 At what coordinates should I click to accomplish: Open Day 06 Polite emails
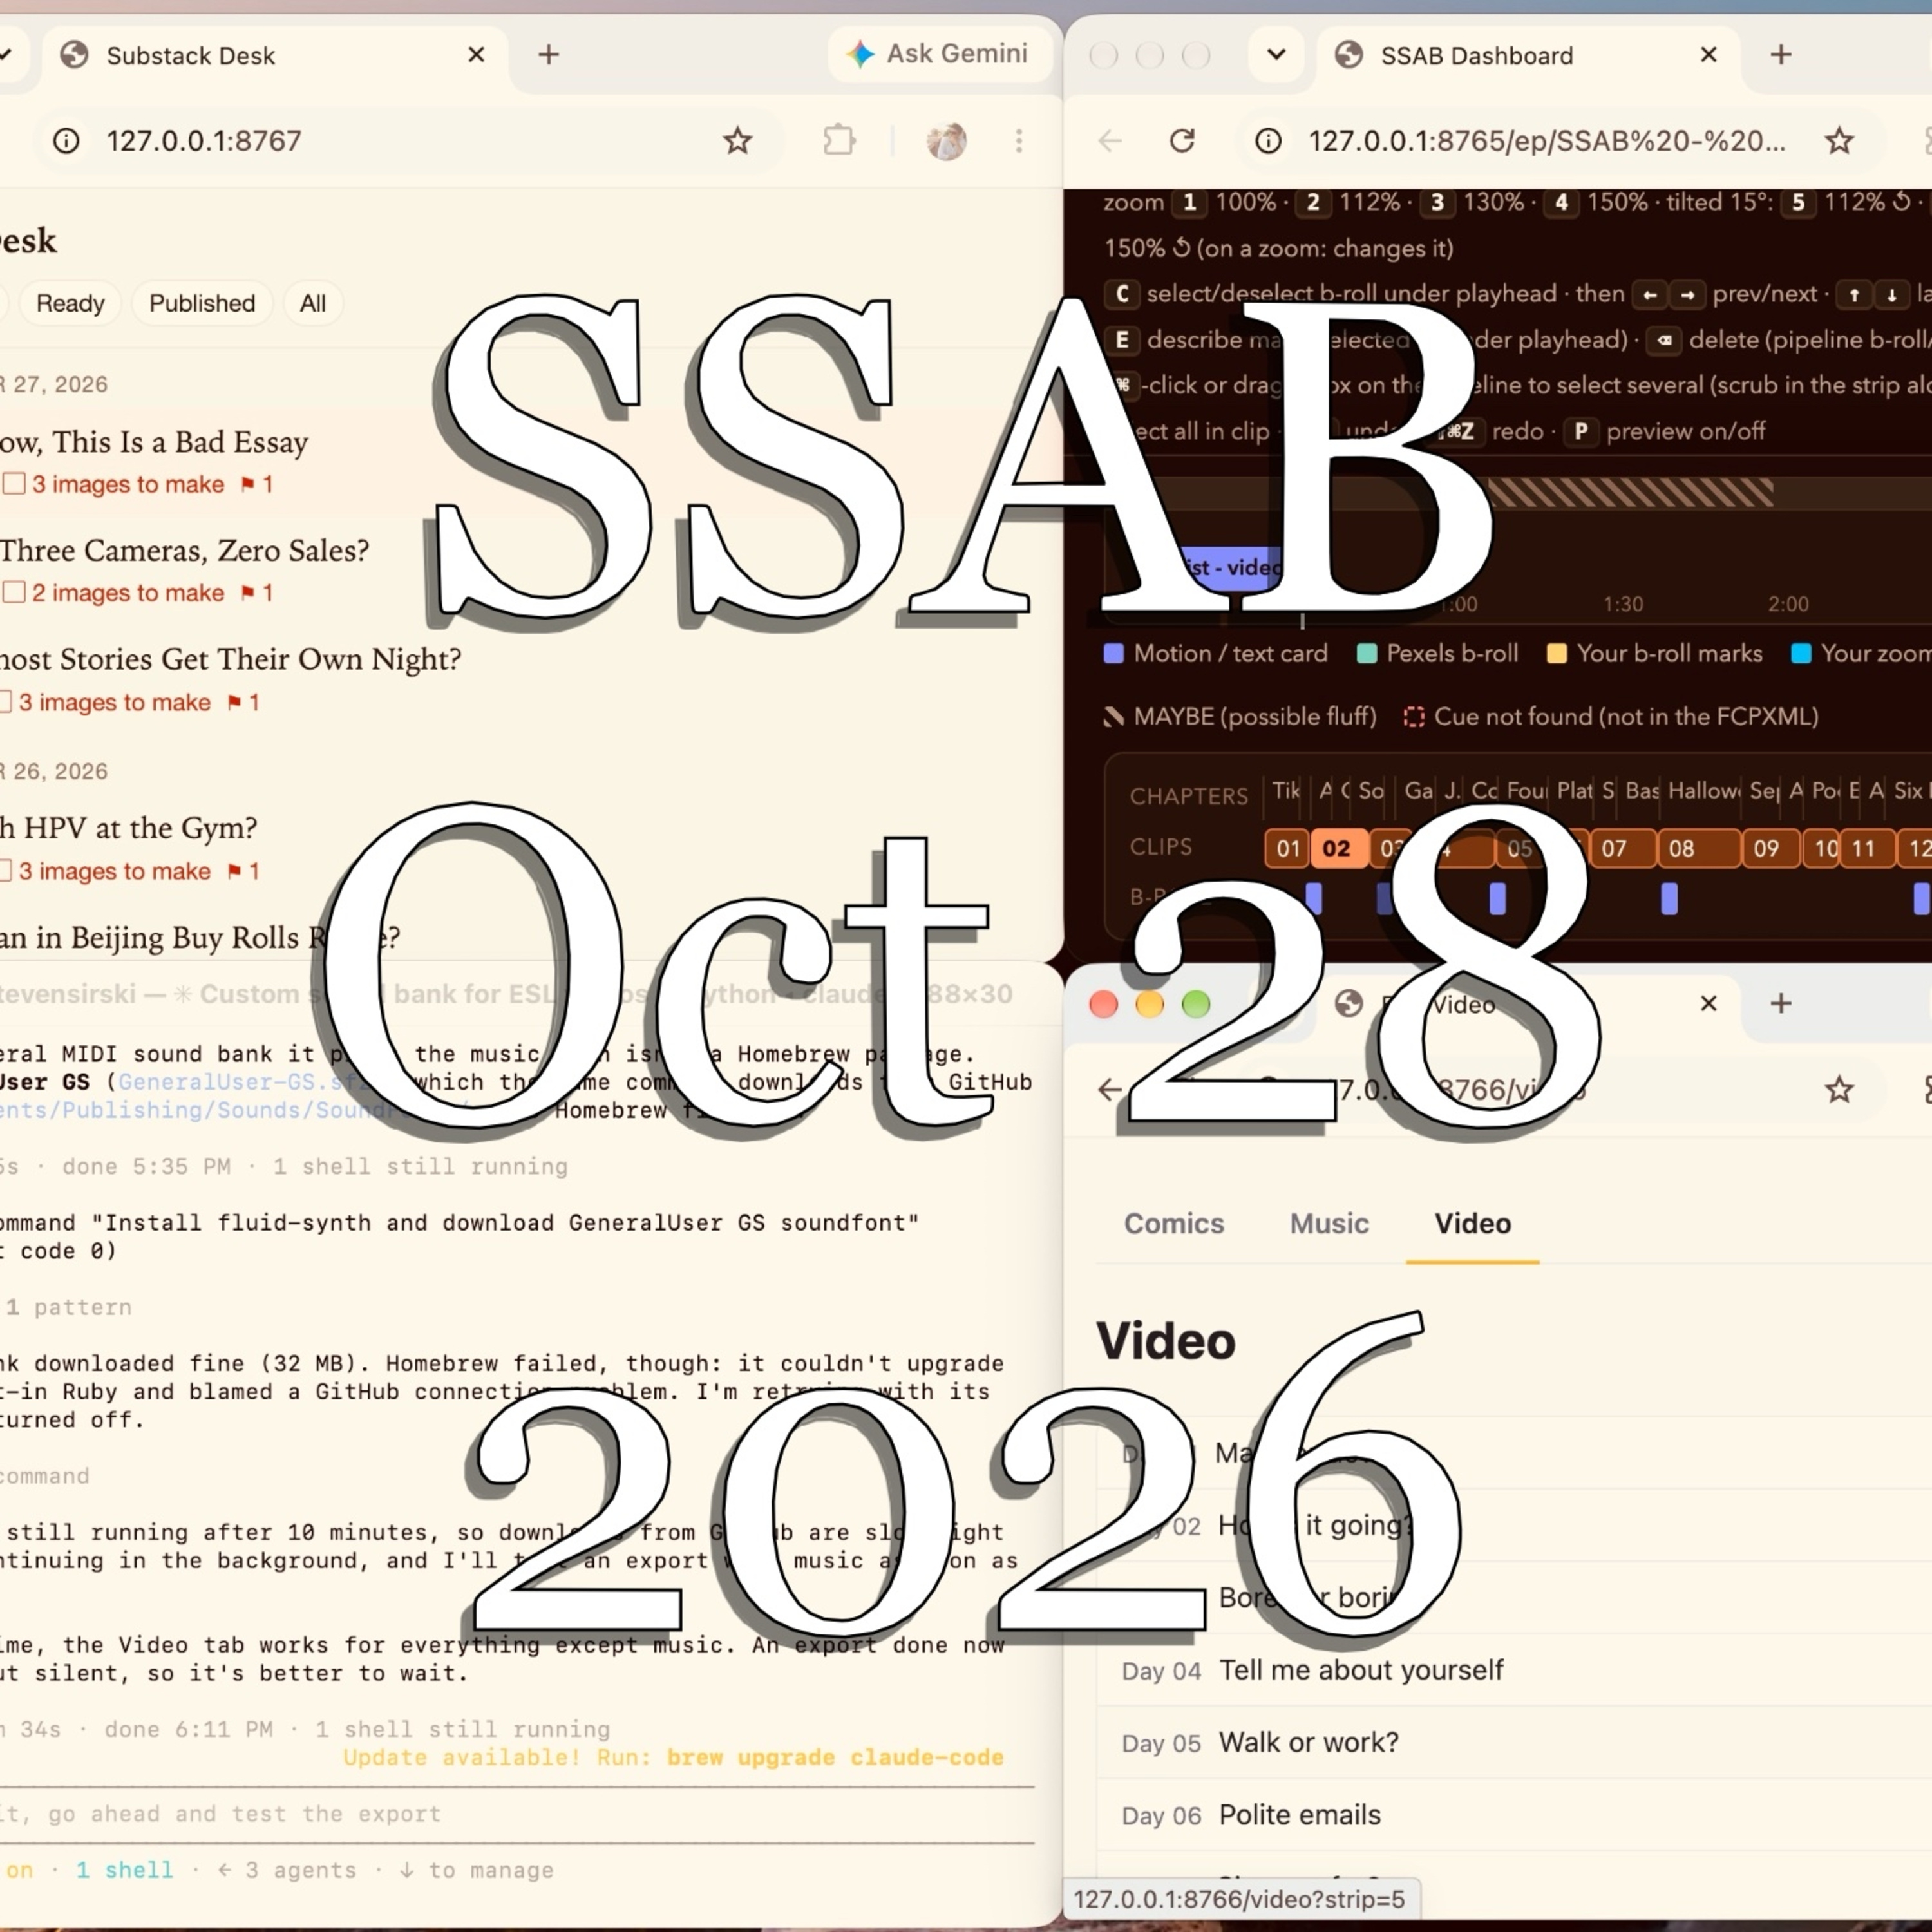1514,1814
